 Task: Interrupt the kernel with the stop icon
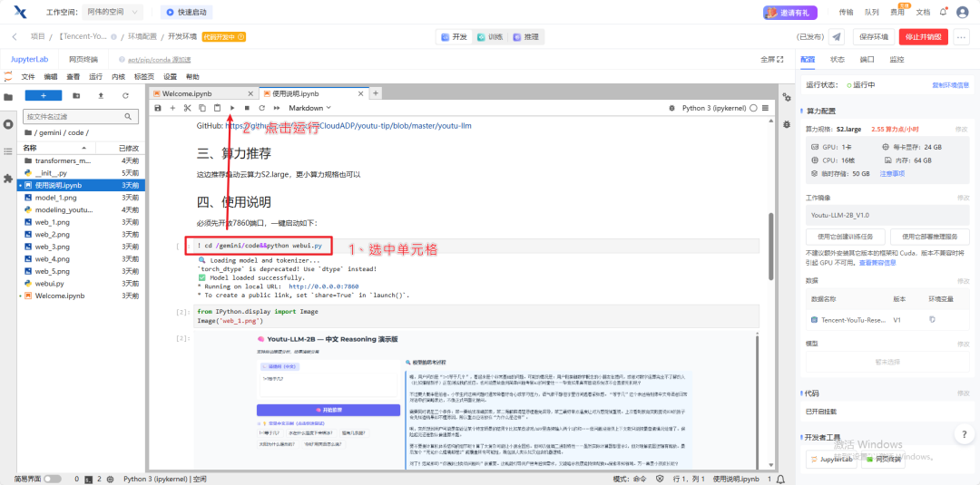click(x=247, y=108)
